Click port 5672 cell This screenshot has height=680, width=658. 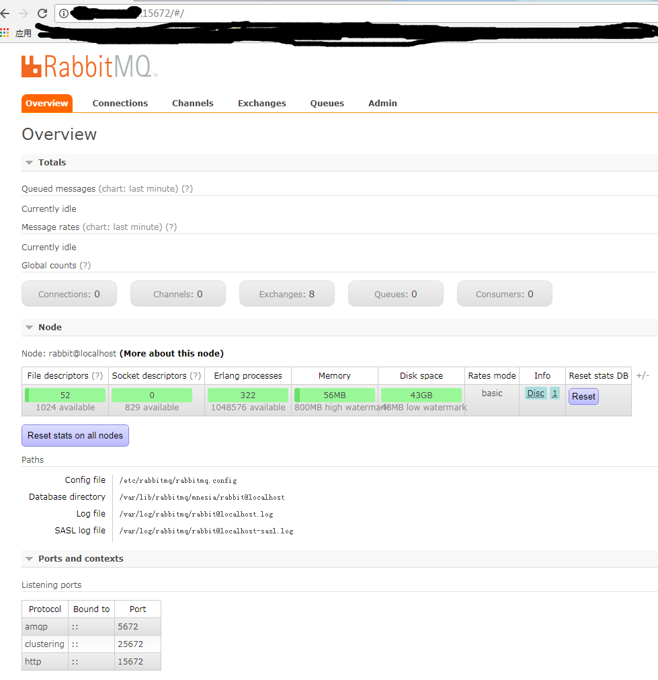[138, 627]
